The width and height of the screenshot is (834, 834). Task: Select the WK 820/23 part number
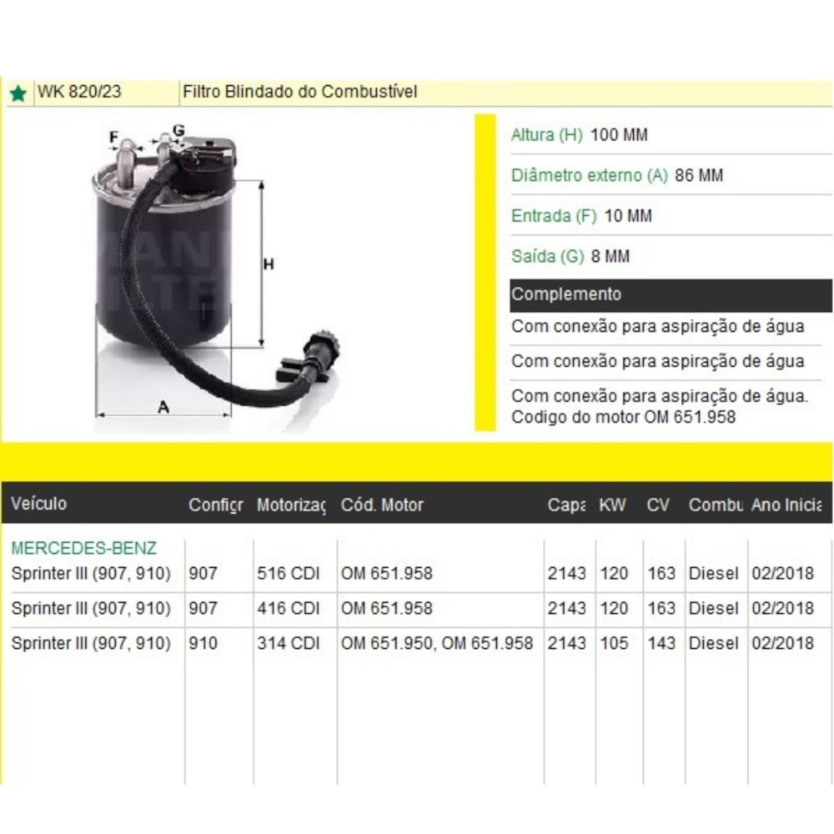pyautogui.click(x=78, y=92)
